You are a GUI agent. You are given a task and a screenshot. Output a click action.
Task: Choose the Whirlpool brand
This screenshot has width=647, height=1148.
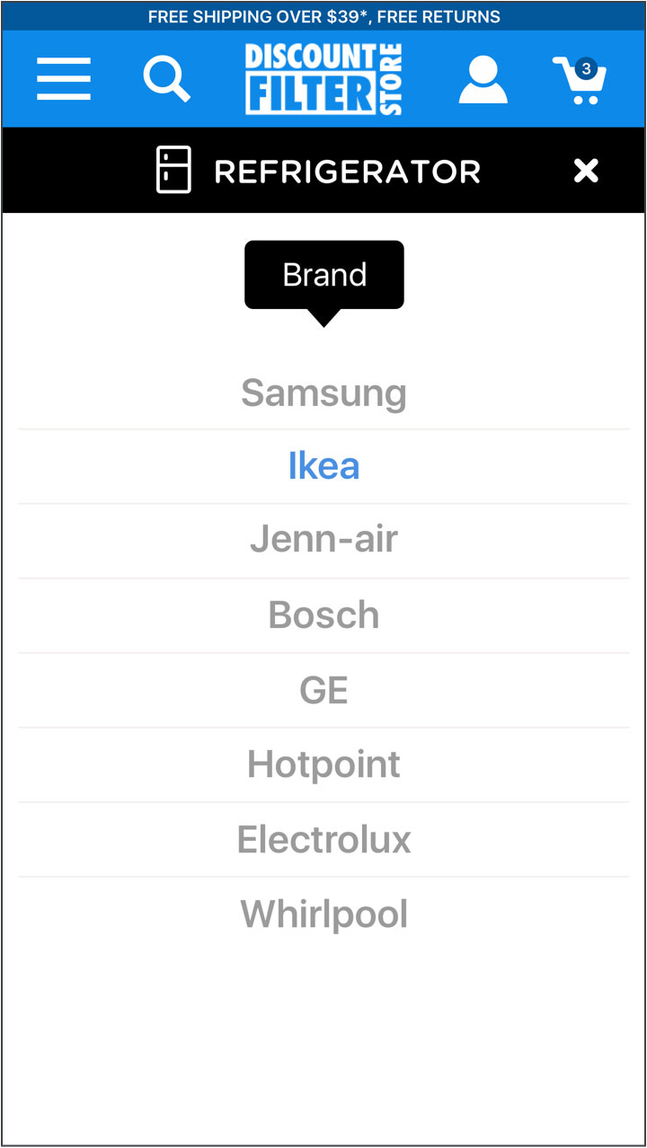click(x=323, y=914)
